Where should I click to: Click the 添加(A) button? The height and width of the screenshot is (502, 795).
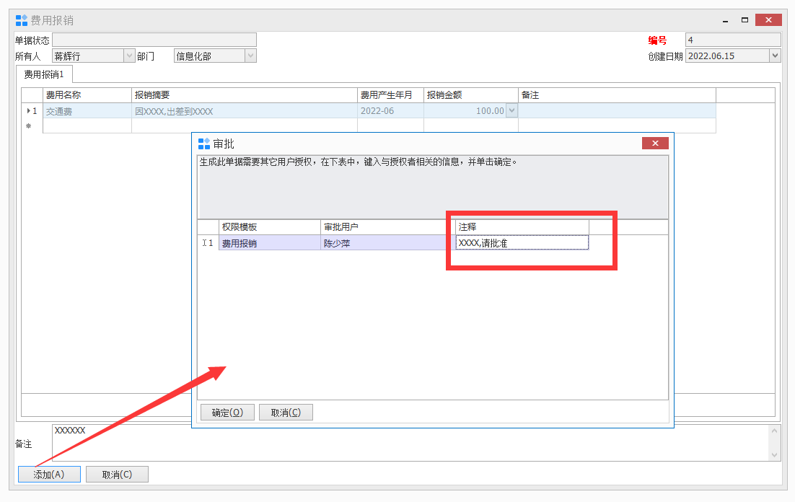(49, 474)
